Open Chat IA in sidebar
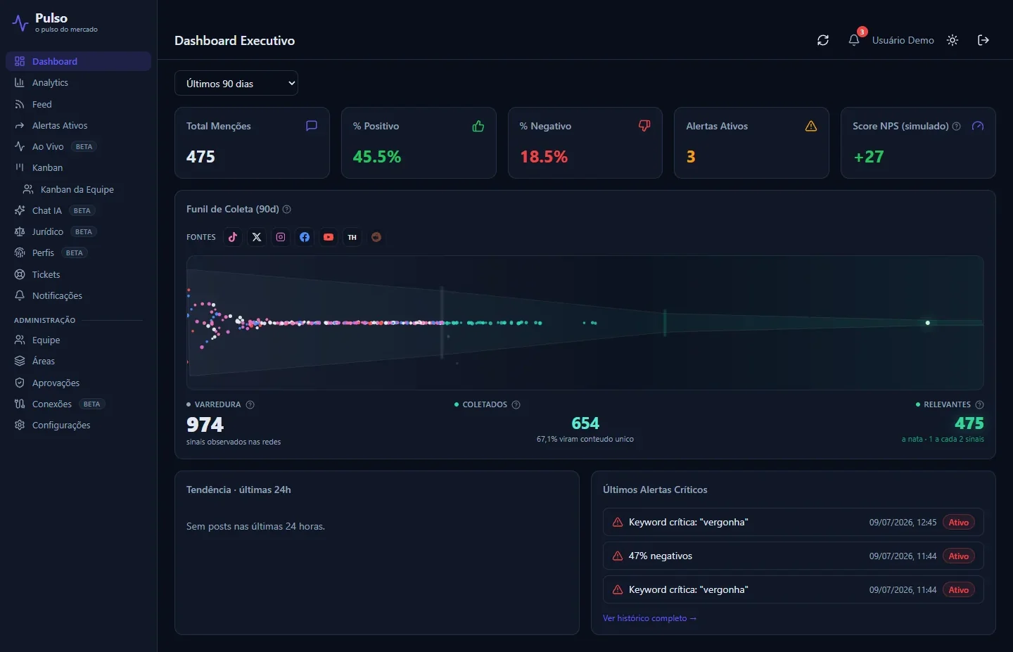 point(78,210)
